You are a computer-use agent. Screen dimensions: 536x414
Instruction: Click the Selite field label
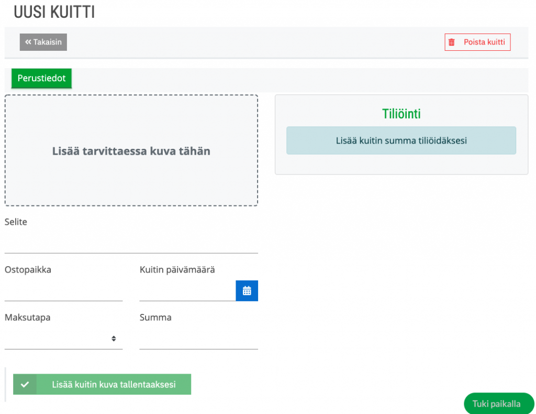[16, 222]
